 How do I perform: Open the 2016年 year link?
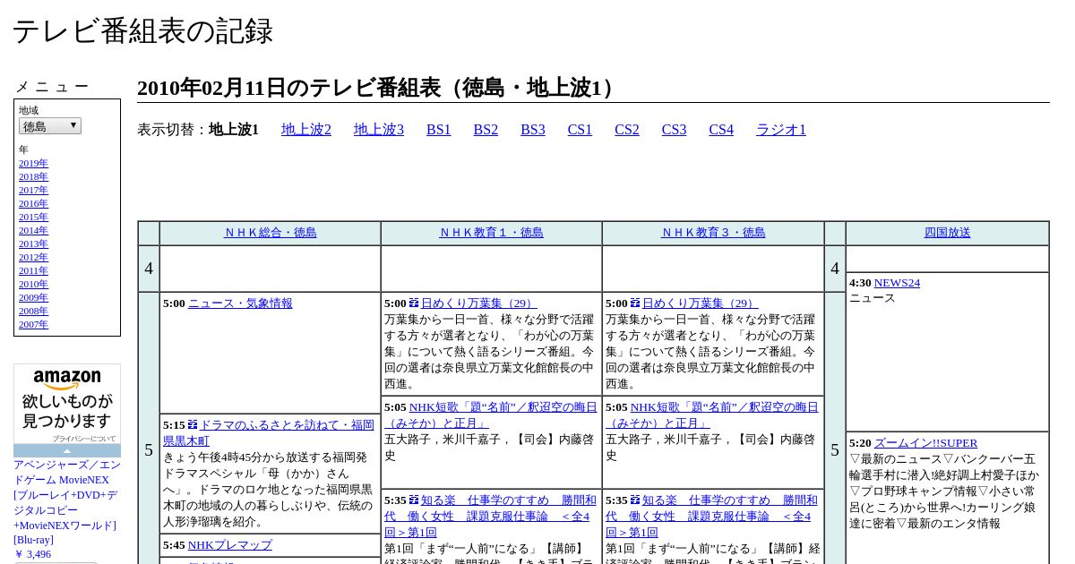[x=33, y=204]
